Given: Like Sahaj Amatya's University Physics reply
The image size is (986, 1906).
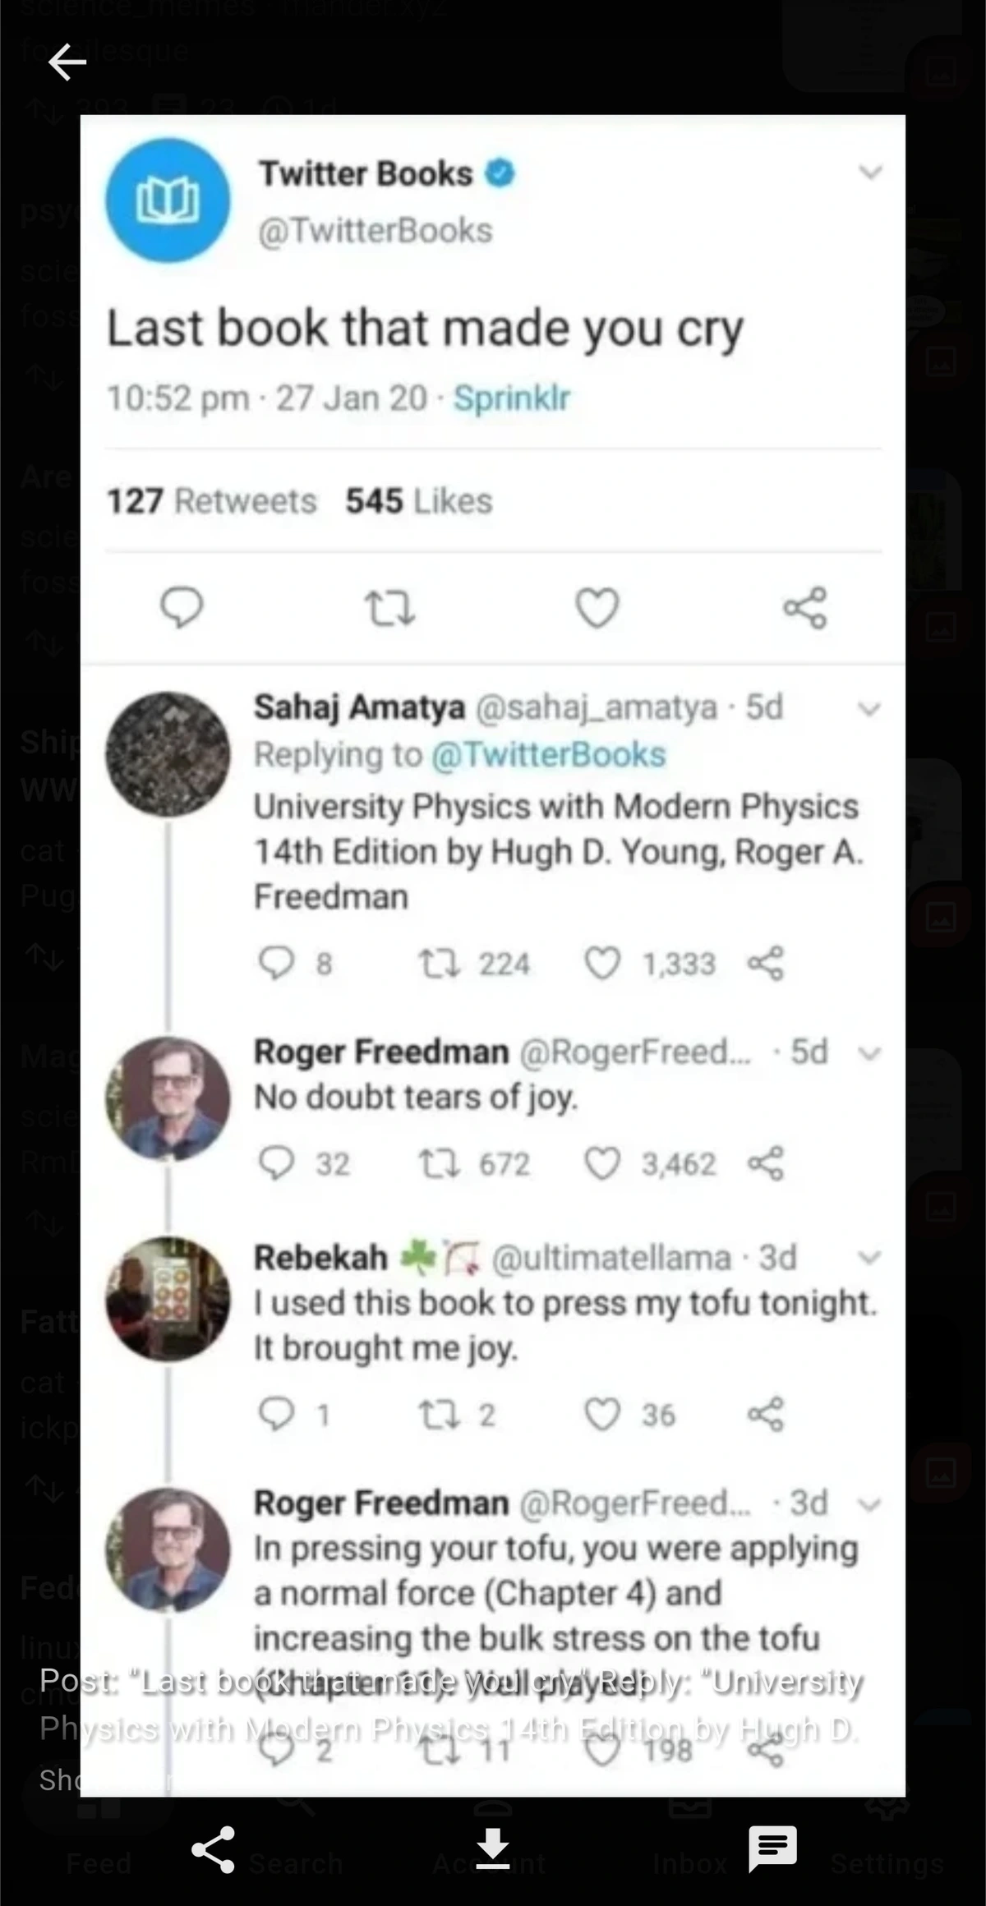Looking at the screenshot, I should coord(605,963).
